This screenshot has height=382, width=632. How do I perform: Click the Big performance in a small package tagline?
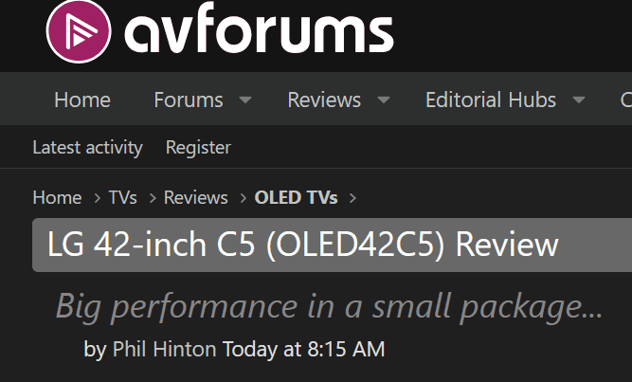coord(329,307)
